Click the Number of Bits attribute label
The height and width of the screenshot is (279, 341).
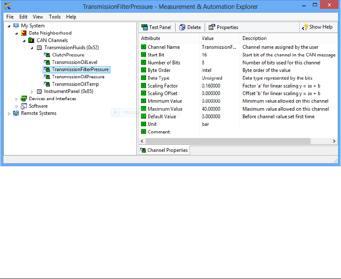[164, 63]
